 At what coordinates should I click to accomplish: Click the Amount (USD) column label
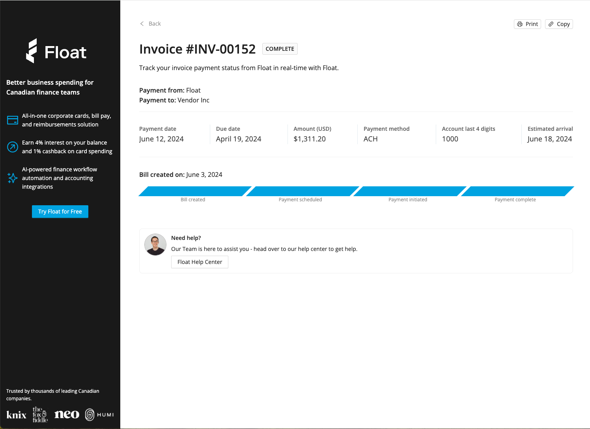[x=312, y=129]
